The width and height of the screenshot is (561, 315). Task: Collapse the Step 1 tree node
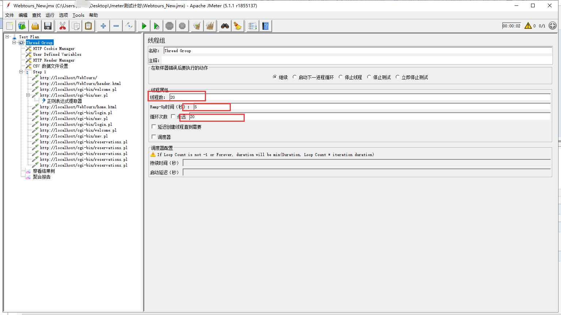tap(21, 72)
